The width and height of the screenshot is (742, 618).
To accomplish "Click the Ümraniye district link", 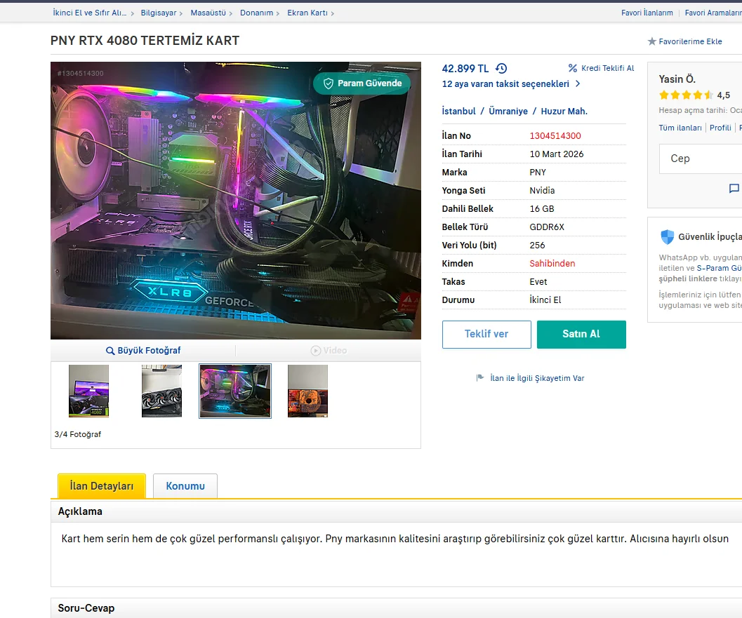I will coord(508,111).
